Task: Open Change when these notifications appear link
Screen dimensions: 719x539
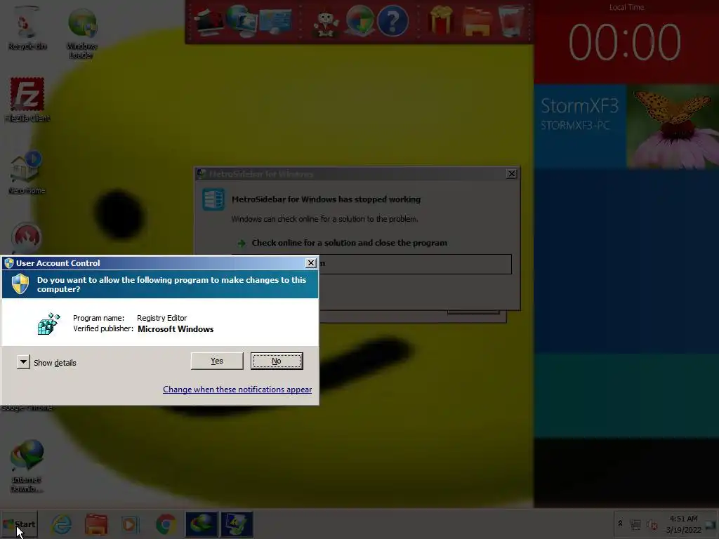Action: [237, 389]
